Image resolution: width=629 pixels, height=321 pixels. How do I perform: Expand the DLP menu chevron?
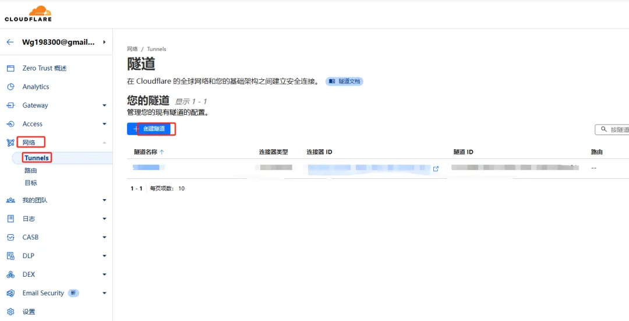point(104,256)
